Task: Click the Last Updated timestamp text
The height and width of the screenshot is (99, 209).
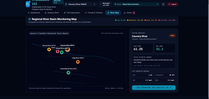Action: coord(147,66)
